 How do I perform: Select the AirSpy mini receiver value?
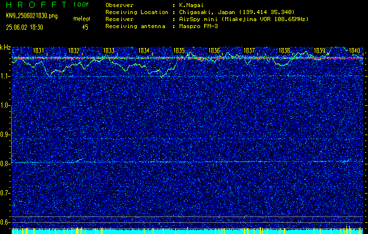pyautogui.click(x=244, y=19)
